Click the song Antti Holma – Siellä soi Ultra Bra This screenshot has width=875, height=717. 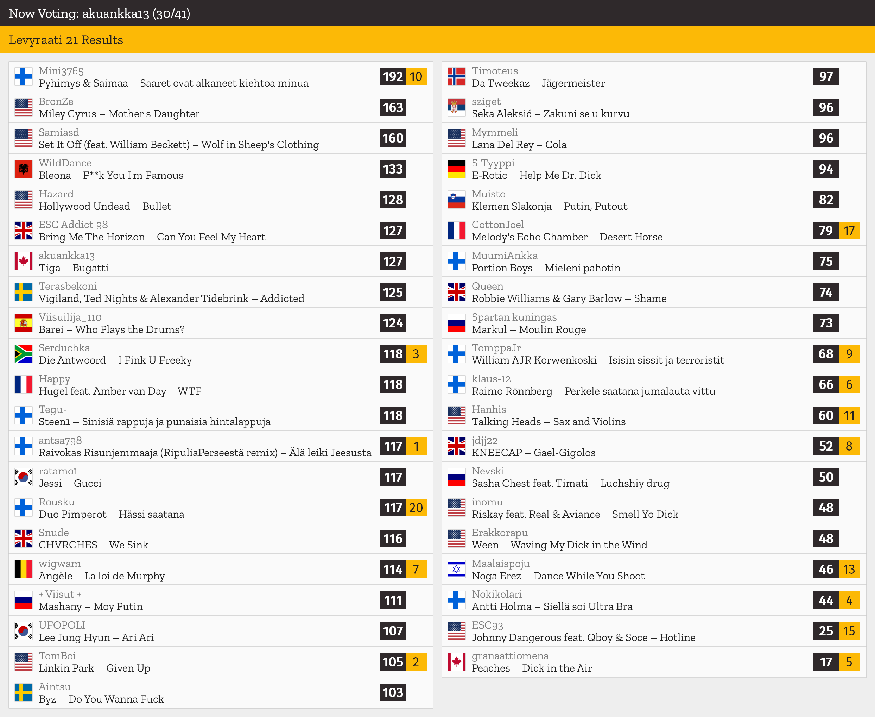click(x=552, y=606)
